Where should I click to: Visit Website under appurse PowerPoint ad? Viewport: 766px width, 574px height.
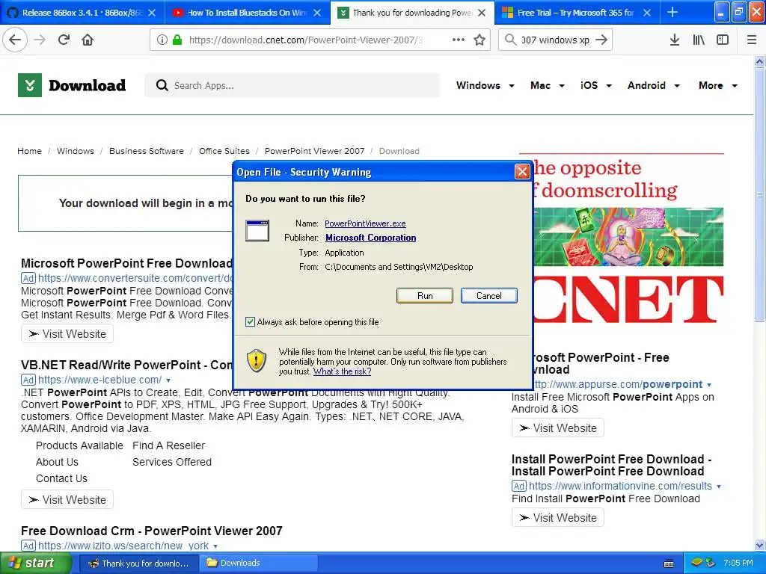[x=558, y=428]
